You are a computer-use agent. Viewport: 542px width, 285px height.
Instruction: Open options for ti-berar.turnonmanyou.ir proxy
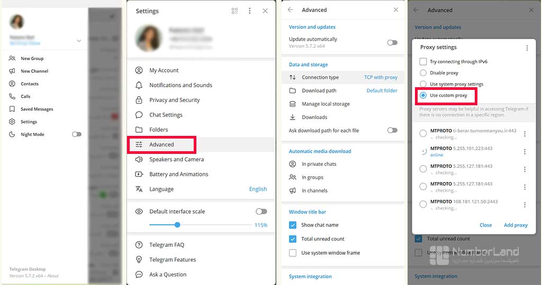pos(525,134)
